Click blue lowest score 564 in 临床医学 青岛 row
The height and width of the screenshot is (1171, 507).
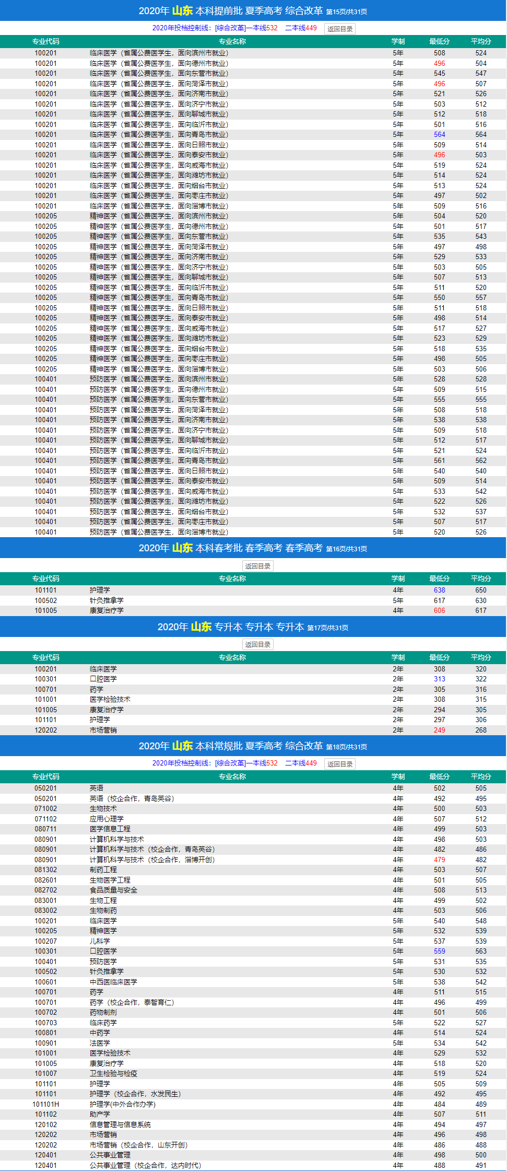coord(440,134)
